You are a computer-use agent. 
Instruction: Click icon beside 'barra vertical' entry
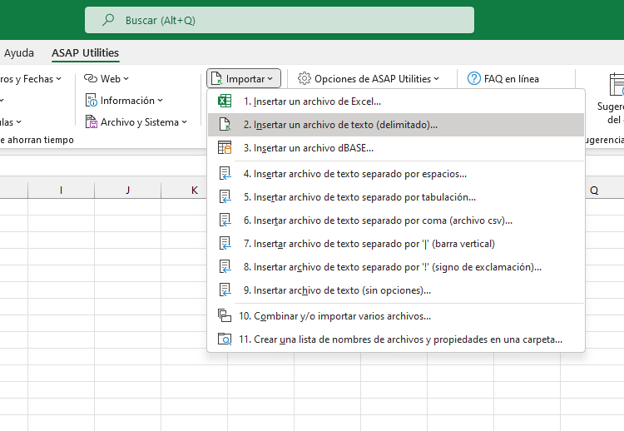(225, 243)
